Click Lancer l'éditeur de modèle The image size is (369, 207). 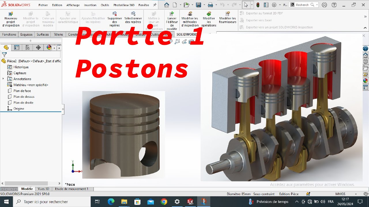point(172,21)
